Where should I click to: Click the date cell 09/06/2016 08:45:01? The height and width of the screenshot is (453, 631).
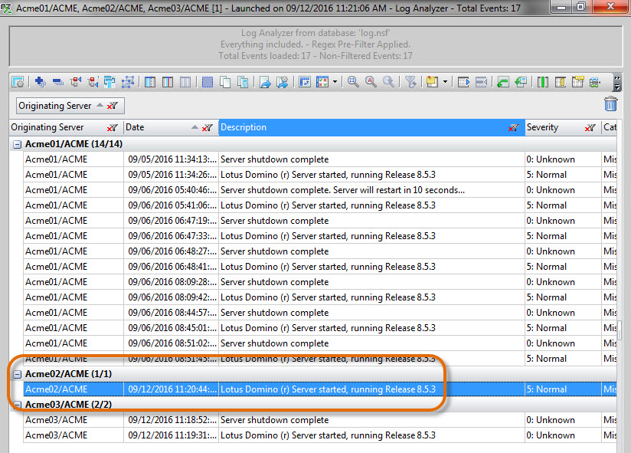[172, 328]
